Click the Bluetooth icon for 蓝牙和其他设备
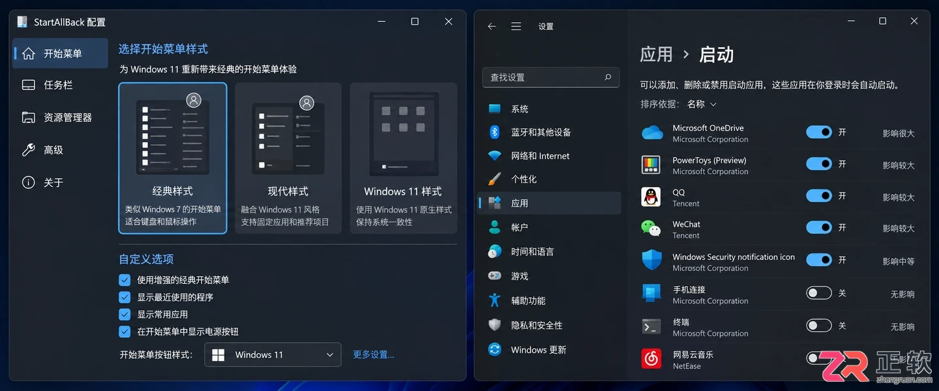Screen dimensions: 939x391 [495, 132]
